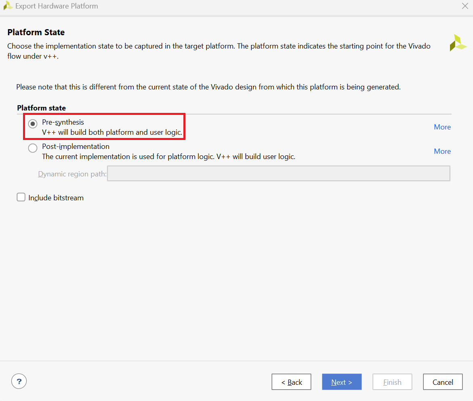Image resolution: width=473 pixels, height=401 pixels.
Task: Click the Platform State heading
Action: click(36, 32)
